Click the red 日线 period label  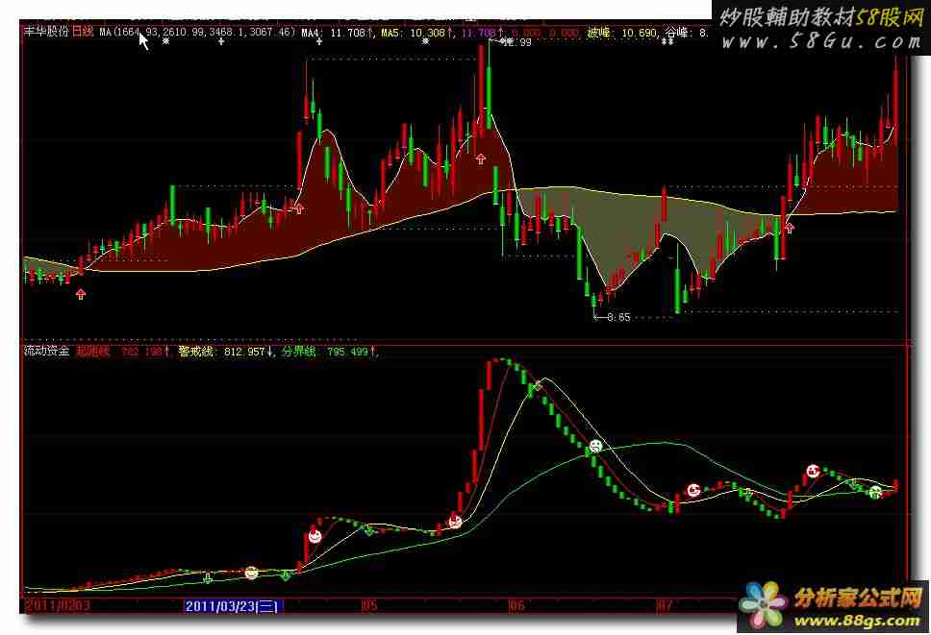83,32
